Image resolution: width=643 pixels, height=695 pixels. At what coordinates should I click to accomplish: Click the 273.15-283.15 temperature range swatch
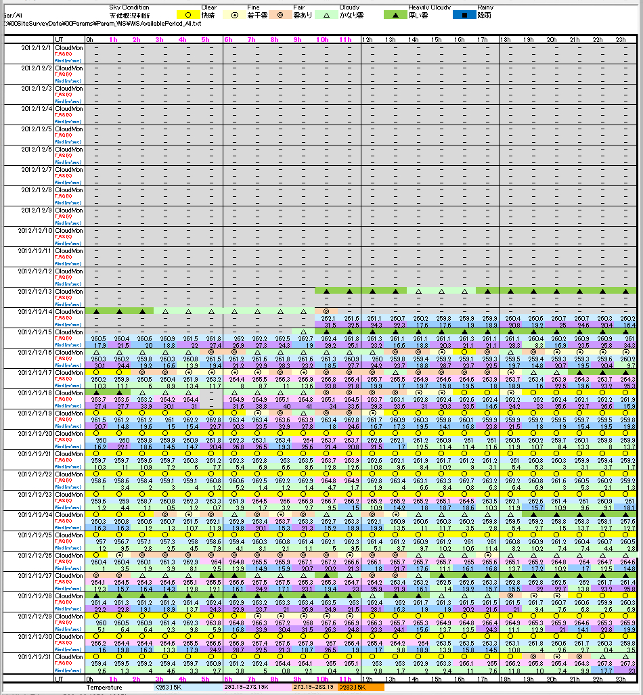click(x=315, y=688)
